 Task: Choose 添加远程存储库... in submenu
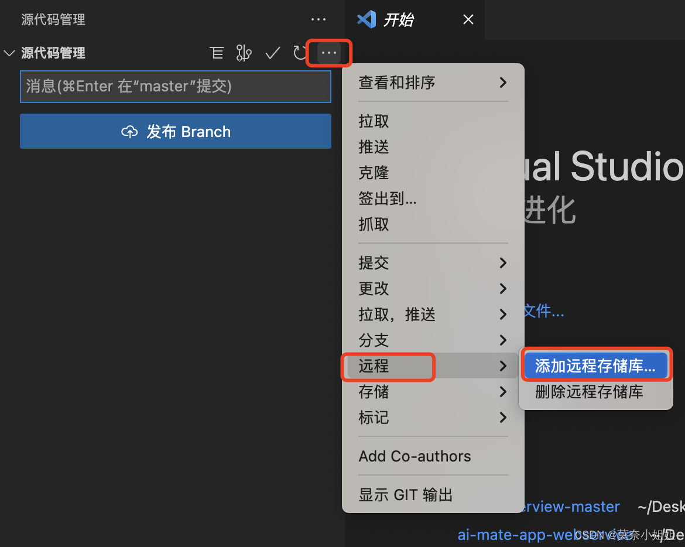[595, 365]
